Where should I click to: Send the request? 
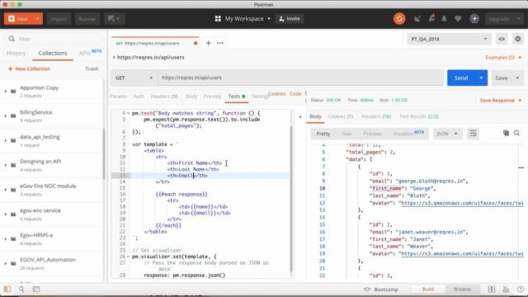pyautogui.click(x=461, y=78)
